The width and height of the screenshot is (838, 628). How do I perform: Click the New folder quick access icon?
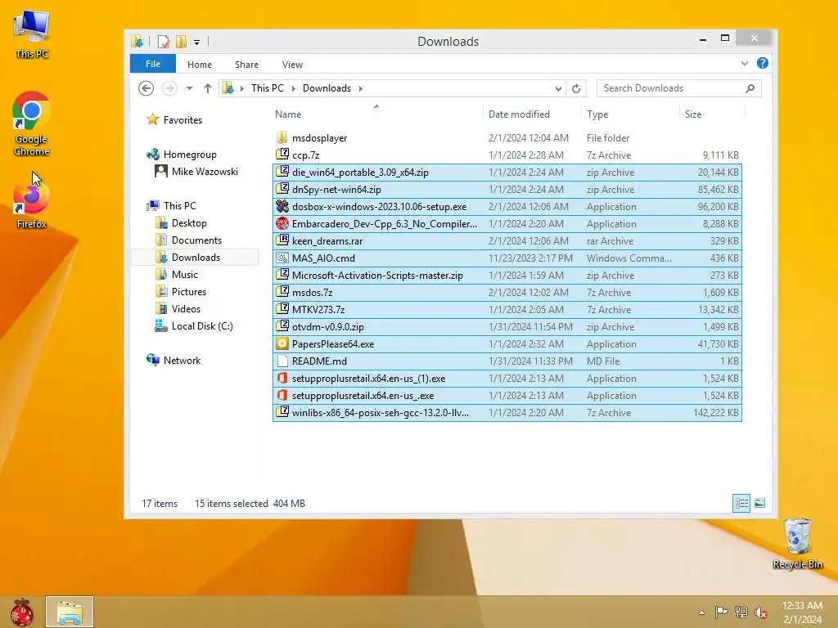(x=181, y=41)
